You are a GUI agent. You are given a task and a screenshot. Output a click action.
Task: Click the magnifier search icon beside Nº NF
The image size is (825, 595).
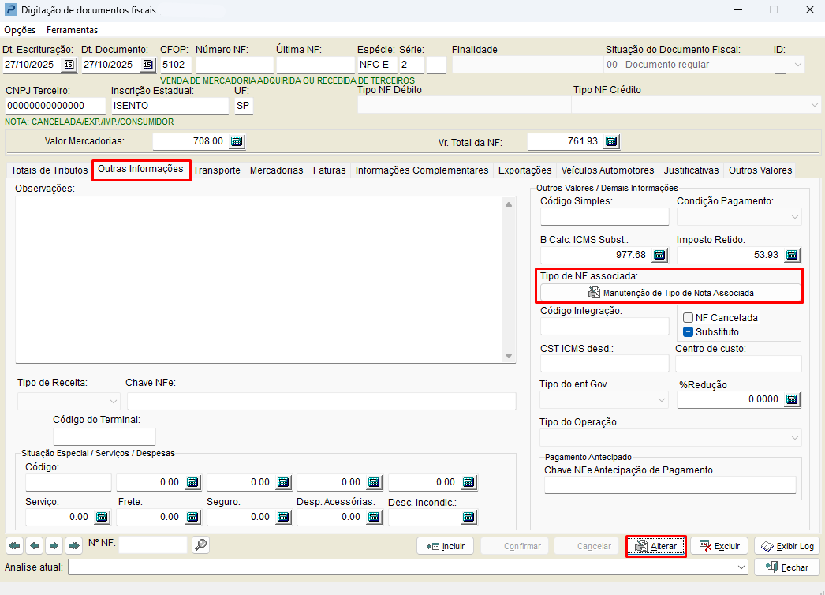[200, 544]
